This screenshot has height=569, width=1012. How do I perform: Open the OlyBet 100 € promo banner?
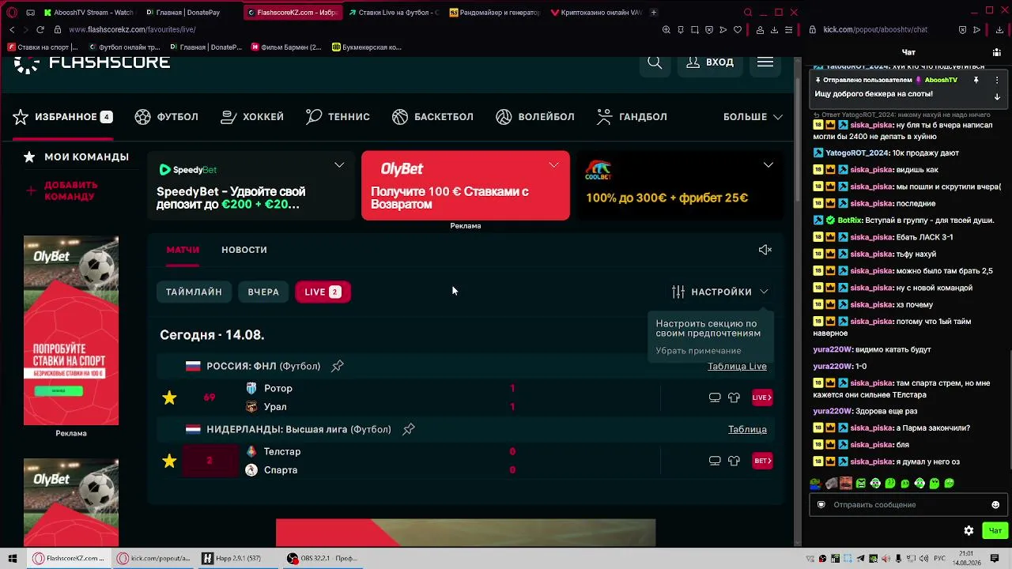[465, 186]
